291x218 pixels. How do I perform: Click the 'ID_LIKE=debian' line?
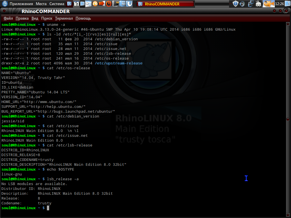point(17,87)
